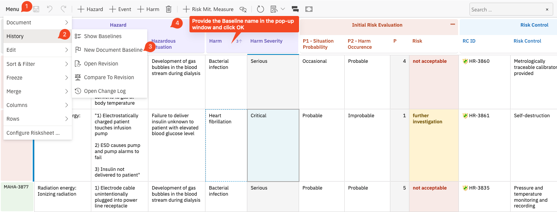Image resolution: width=557 pixels, height=212 pixels.
Task: Expand chevron next to Sort & Filter
Action: click(66, 64)
